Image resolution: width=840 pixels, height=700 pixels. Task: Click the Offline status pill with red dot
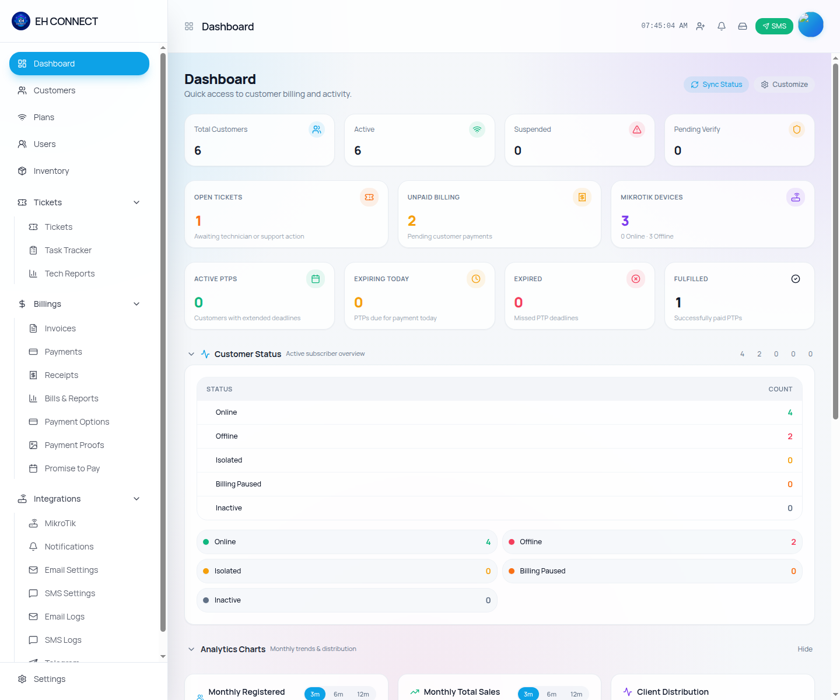652,542
